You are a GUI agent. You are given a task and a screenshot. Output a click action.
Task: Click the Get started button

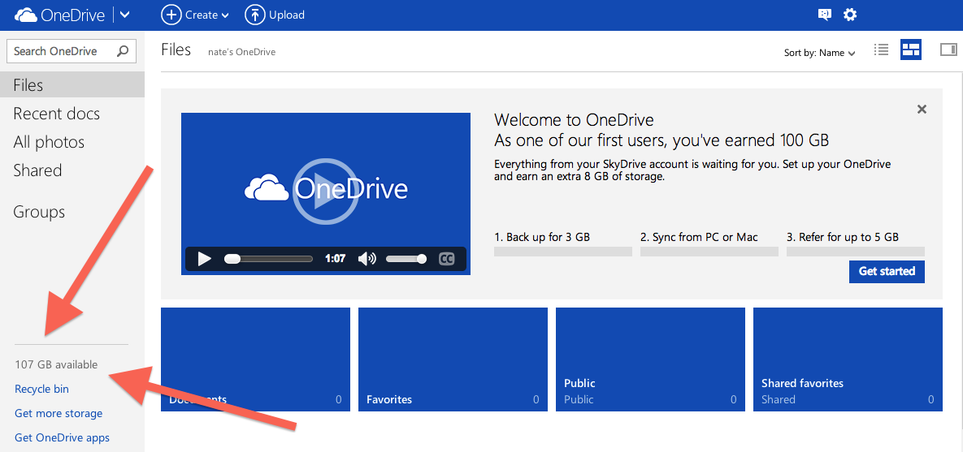(887, 271)
